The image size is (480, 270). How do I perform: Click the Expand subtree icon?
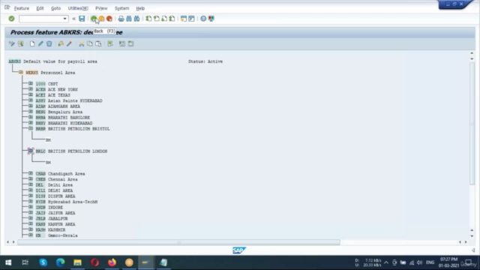tap(122, 43)
